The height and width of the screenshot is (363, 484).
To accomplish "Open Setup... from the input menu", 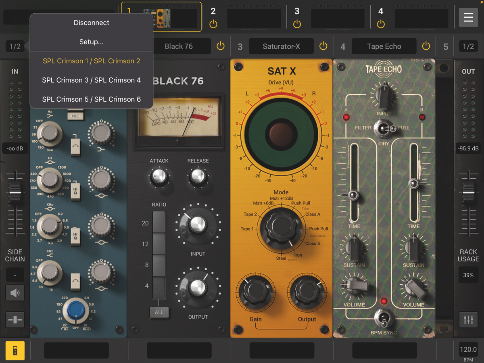I will tap(92, 42).
